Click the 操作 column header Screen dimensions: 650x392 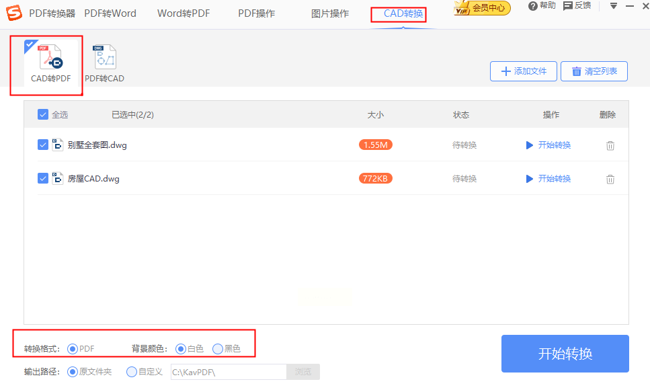coord(551,114)
